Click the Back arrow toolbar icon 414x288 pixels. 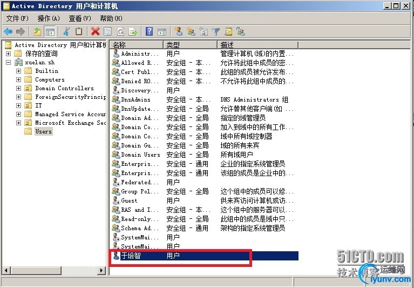click(8, 32)
